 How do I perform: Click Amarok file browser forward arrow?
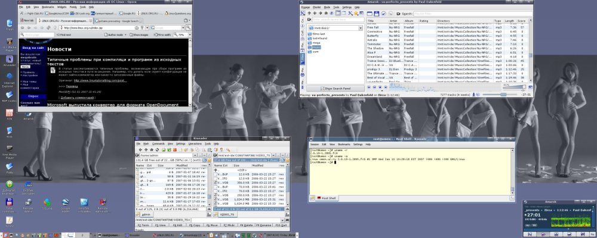[x=320, y=13]
